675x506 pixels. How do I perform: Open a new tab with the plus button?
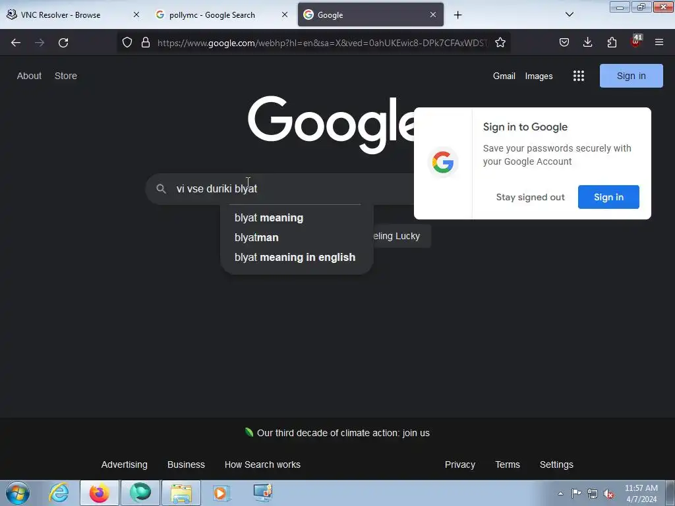457,15
